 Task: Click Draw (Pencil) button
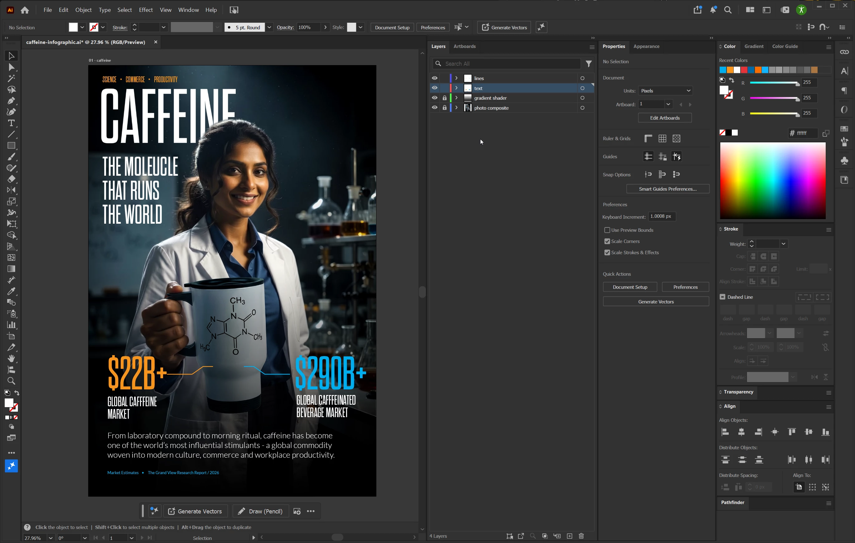(260, 511)
